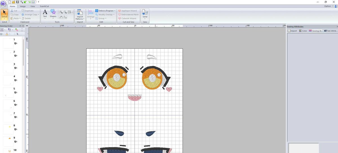The image size is (338, 153).
Task: Open Import Patterns
Action: pos(80,15)
